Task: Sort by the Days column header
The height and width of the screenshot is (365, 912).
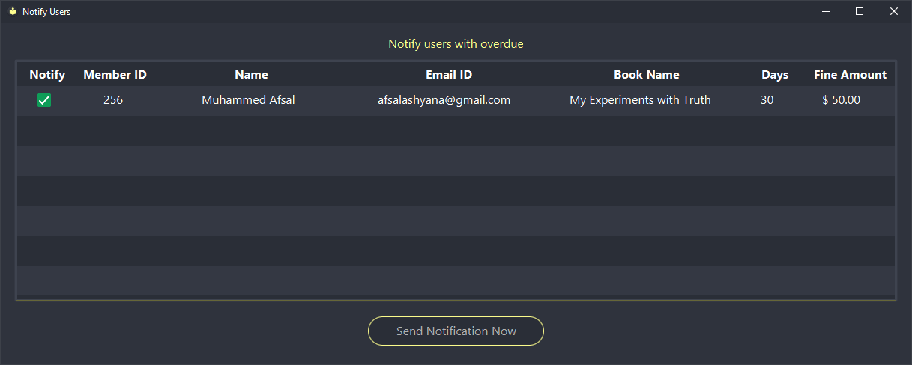Action: point(775,75)
